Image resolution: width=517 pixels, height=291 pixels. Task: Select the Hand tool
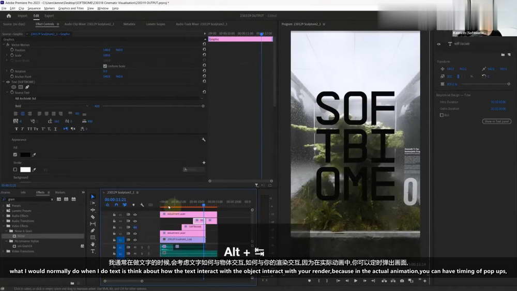[93, 244]
